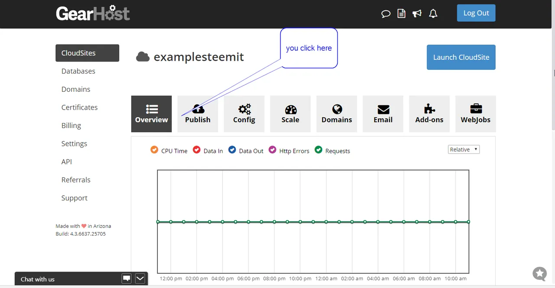Image resolution: width=555 pixels, height=288 pixels.
Task: Click the 12:00 pm axis label
Action: pos(171,278)
